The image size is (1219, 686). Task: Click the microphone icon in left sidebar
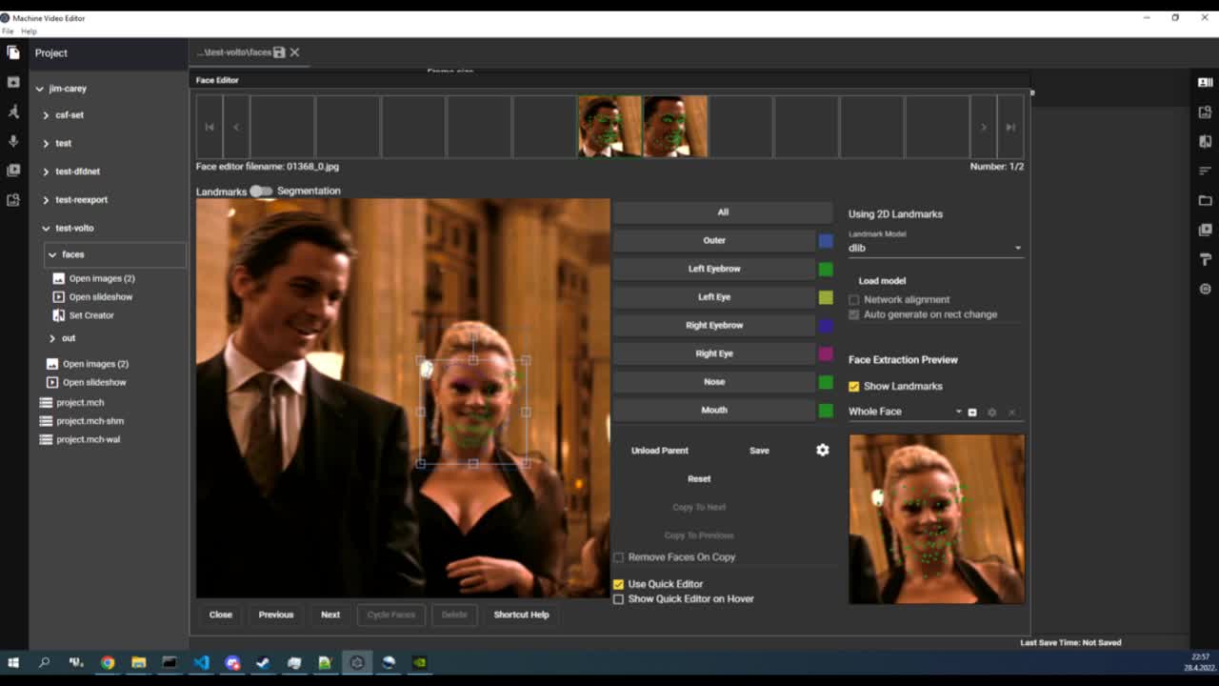point(13,141)
